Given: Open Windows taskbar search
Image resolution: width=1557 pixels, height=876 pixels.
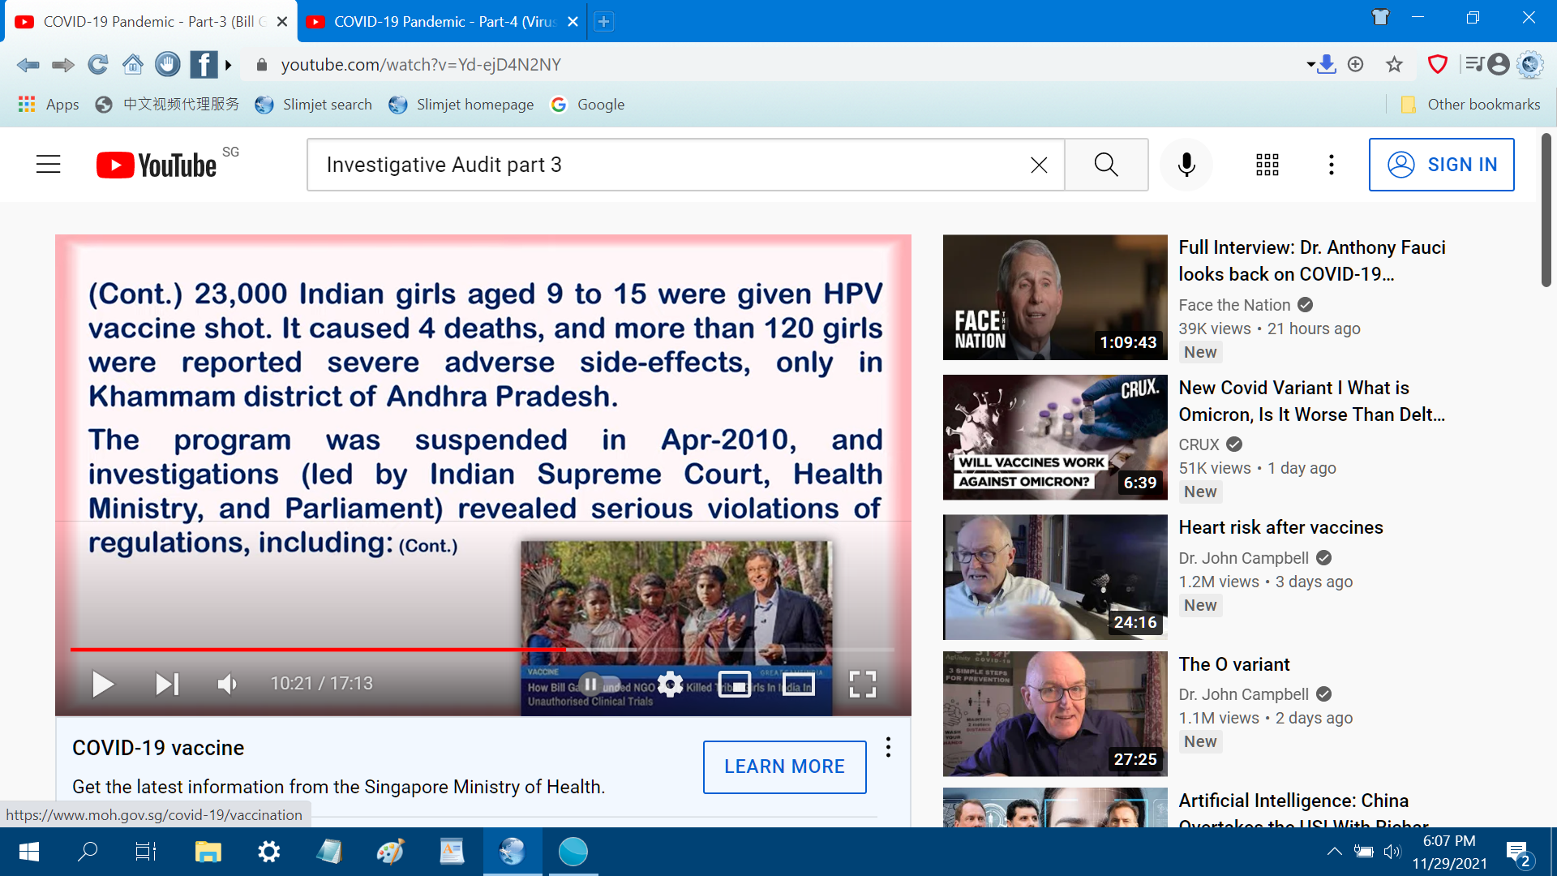Looking at the screenshot, I should (88, 852).
